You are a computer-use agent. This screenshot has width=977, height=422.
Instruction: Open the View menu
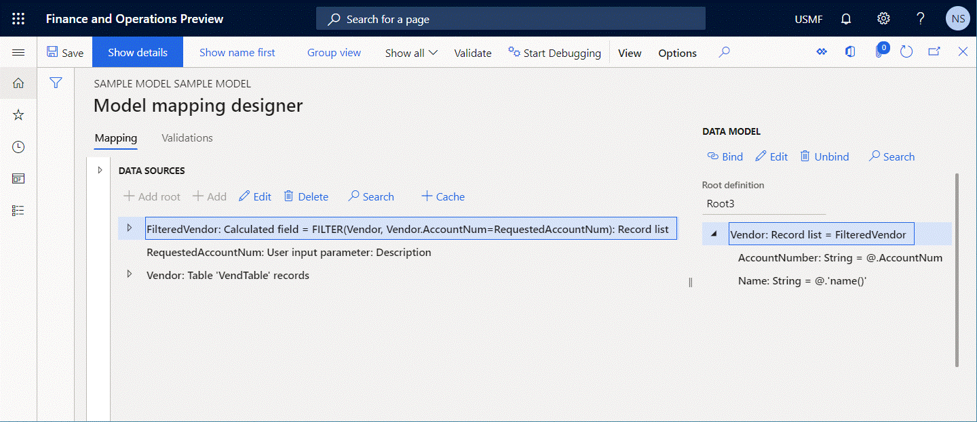(x=630, y=52)
